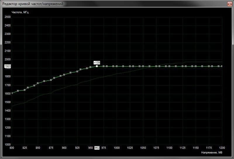Select the curve point above the 975 mV label
Viewport: 234px width, 159px height.
point(104,66)
